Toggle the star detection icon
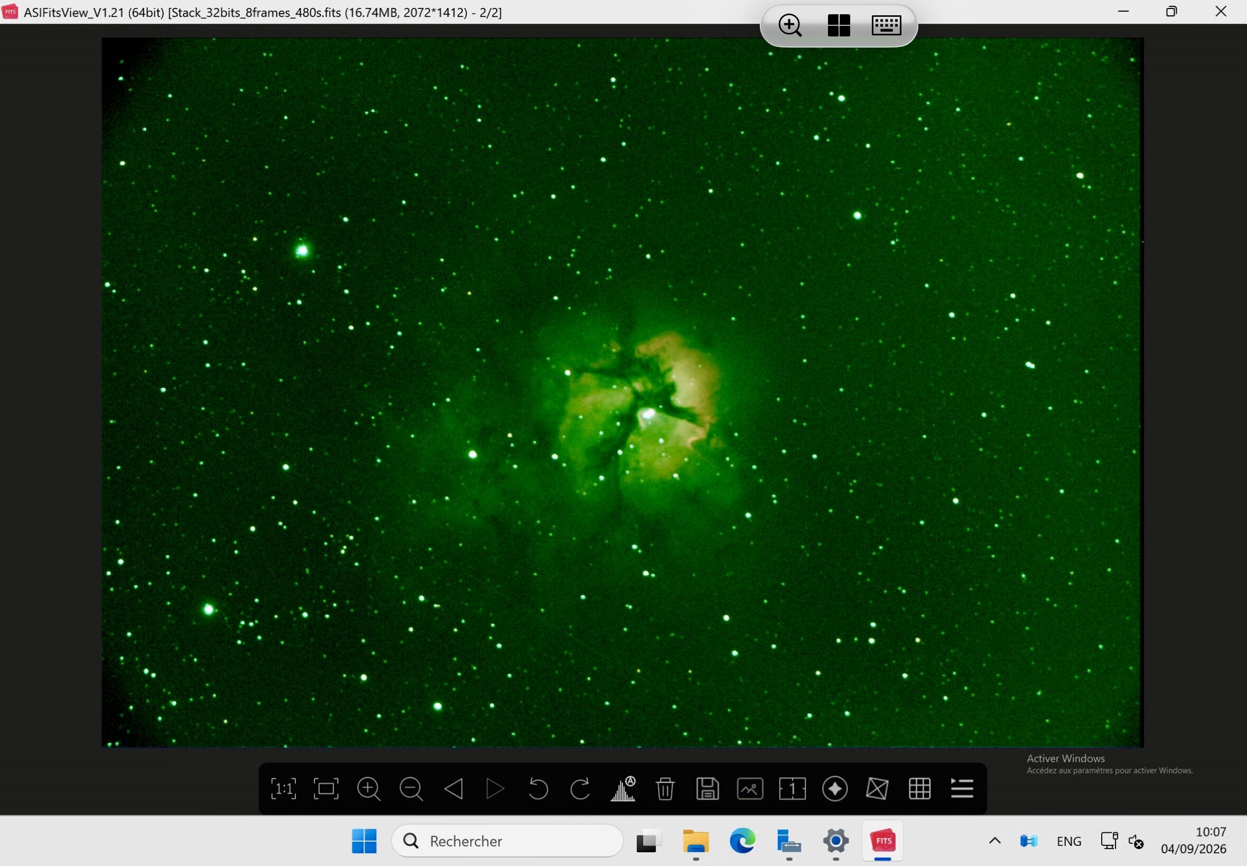Screen dimensions: 1247x866 [x=835, y=788]
